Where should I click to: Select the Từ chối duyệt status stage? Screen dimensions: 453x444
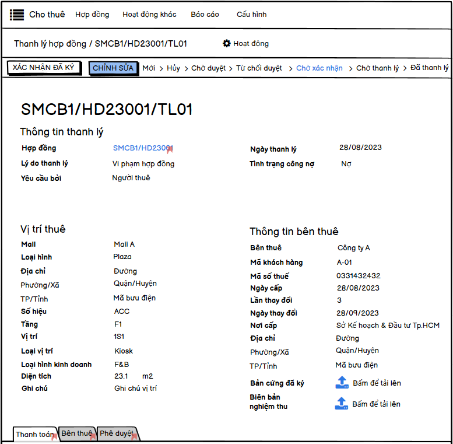[x=259, y=68]
